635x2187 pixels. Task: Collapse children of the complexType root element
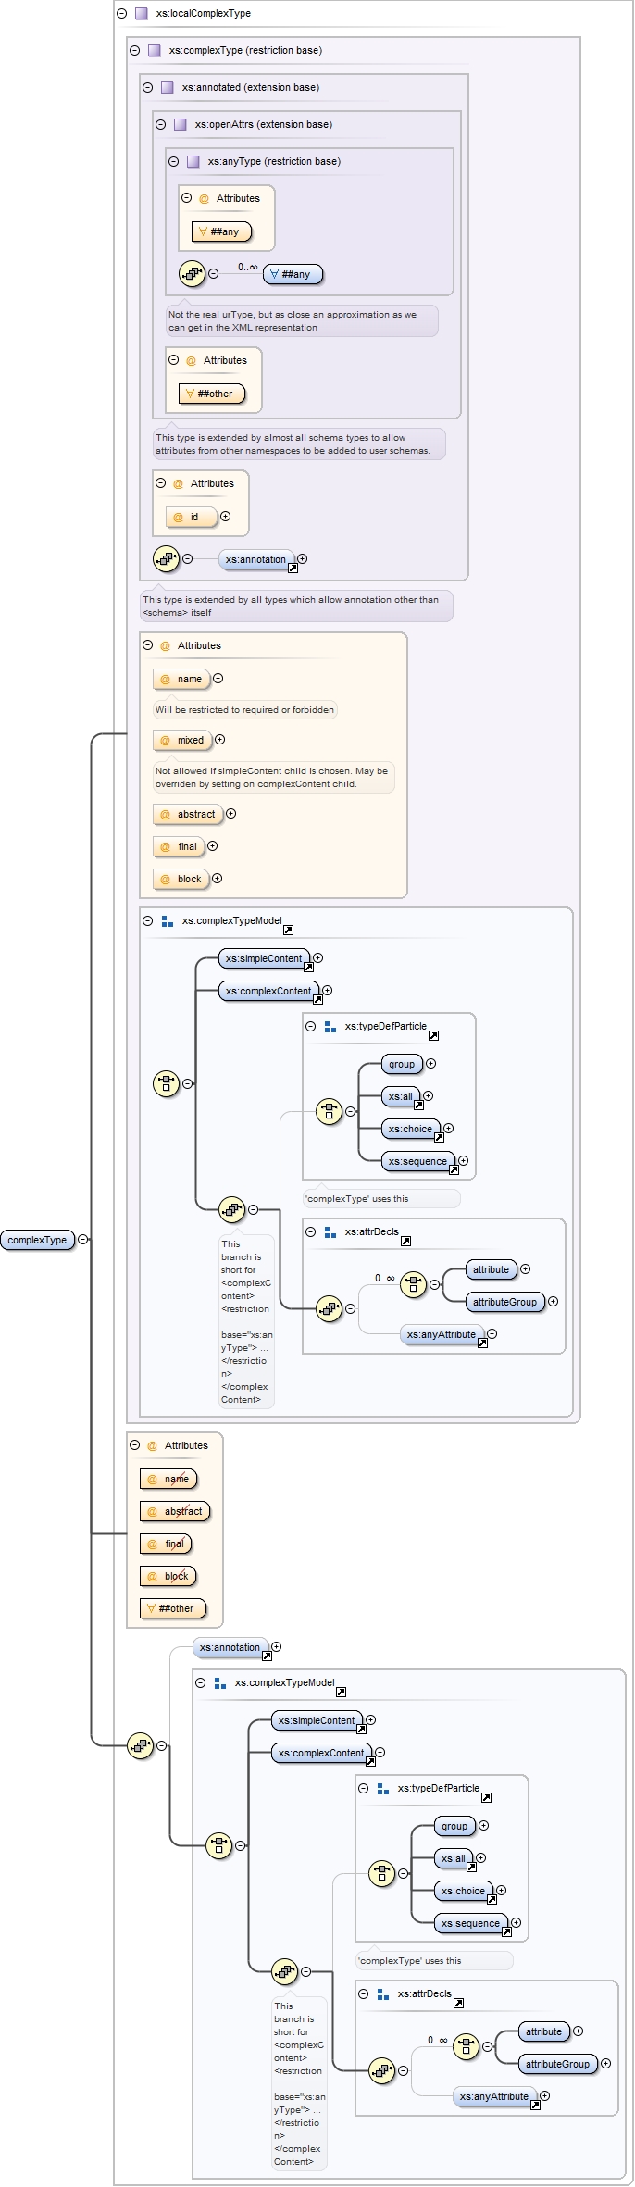(x=82, y=1240)
